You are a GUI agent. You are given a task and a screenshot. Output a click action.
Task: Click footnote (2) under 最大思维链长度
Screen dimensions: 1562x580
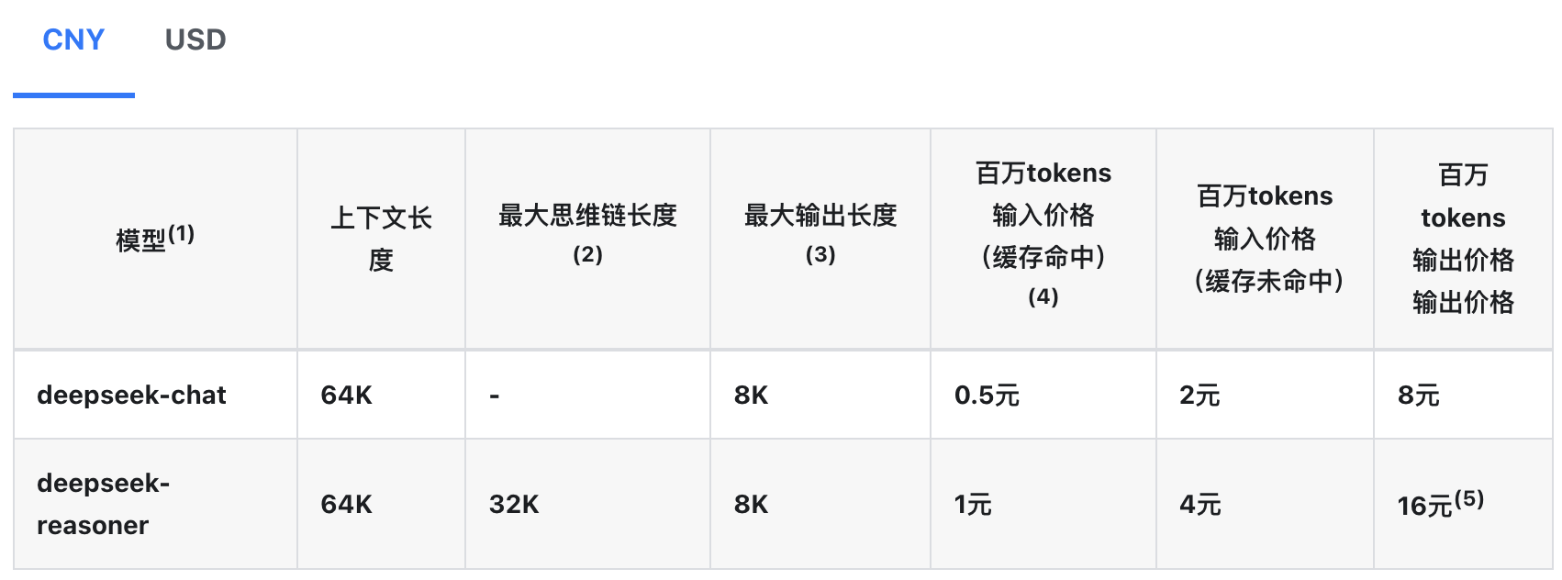click(587, 254)
